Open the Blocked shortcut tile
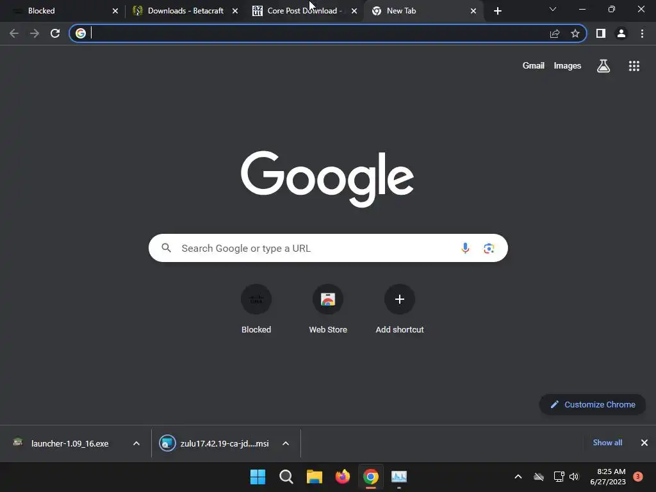656x492 pixels. pyautogui.click(x=256, y=309)
